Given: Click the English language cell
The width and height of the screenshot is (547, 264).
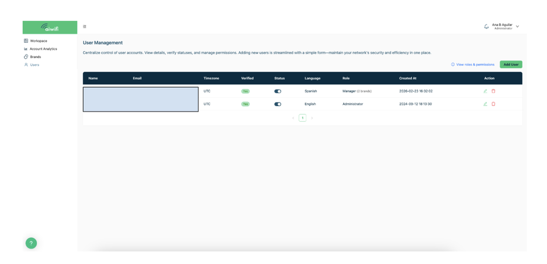Looking at the screenshot, I should [x=310, y=104].
